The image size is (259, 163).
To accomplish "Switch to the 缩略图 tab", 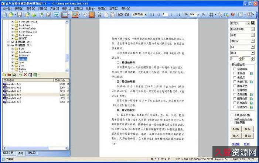I will tap(31, 153).
